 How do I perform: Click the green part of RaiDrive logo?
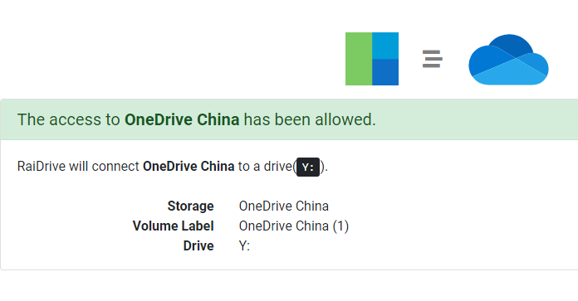point(359,59)
